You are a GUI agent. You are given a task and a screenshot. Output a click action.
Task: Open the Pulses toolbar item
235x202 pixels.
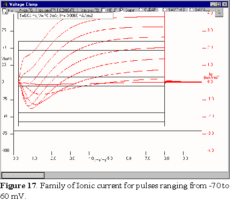(x=47, y=10)
